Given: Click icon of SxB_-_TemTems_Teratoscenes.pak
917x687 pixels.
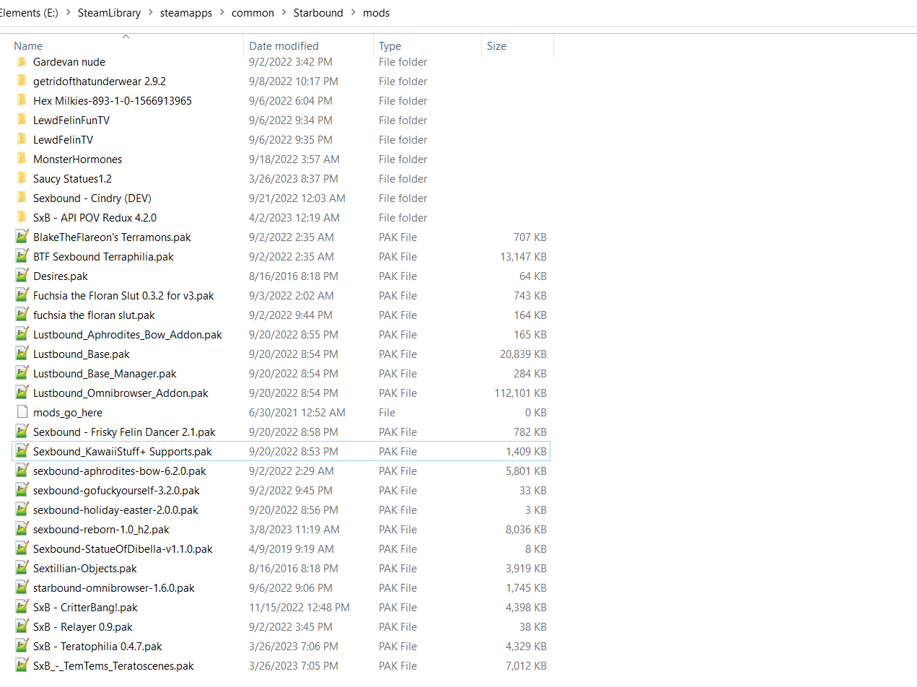Looking at the screenshot, I should pos(22,665).
